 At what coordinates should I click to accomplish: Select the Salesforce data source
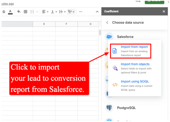[x=125, y=37]
